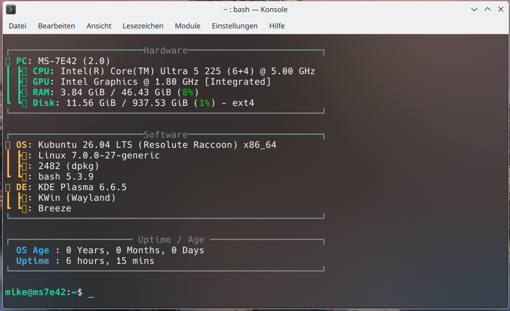Click the green '1%' disk percentage
The image size is (510, 311).
coord(205,103)
